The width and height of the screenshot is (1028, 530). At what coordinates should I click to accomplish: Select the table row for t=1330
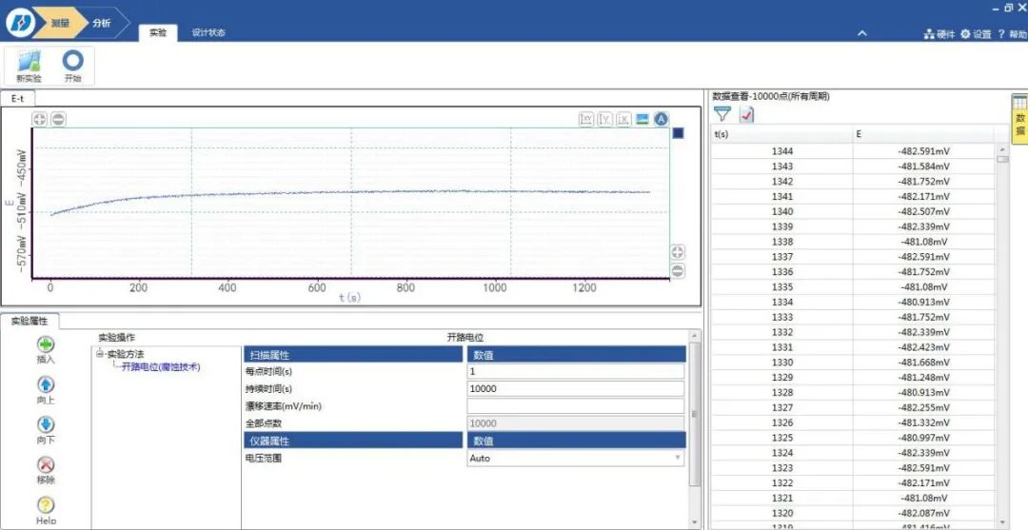pyautogui.click(x=853, y=363)
